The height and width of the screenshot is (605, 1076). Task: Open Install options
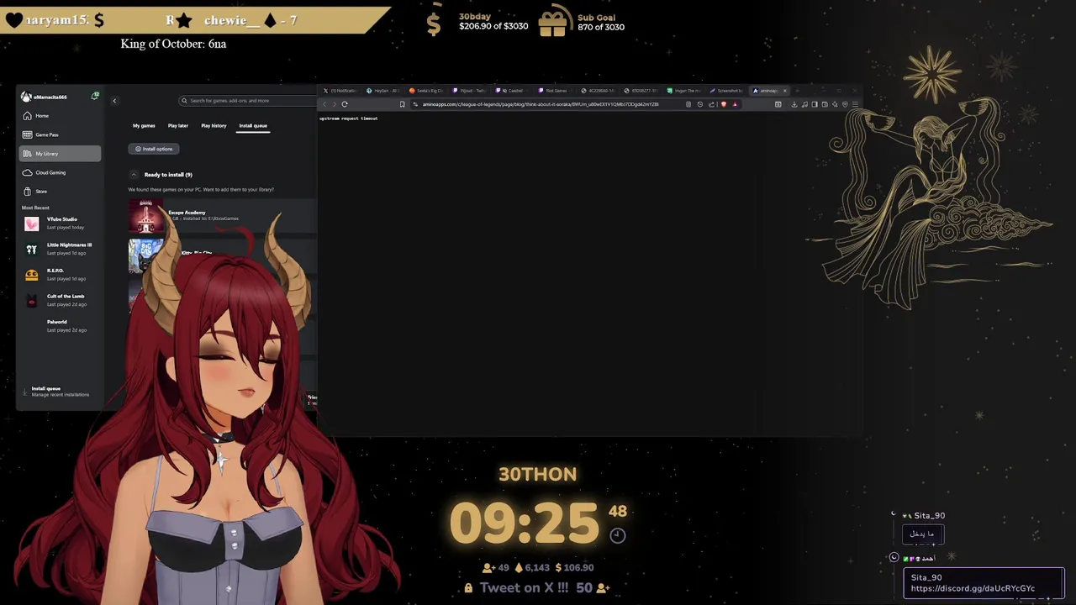(154, 149)
